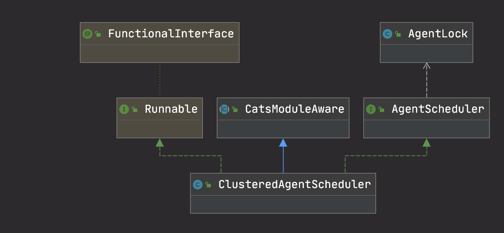Click the abstract class icon on CatsModuleAware
Image resolution: width=504 pixels, height=233 pixels.
point(224,109)
